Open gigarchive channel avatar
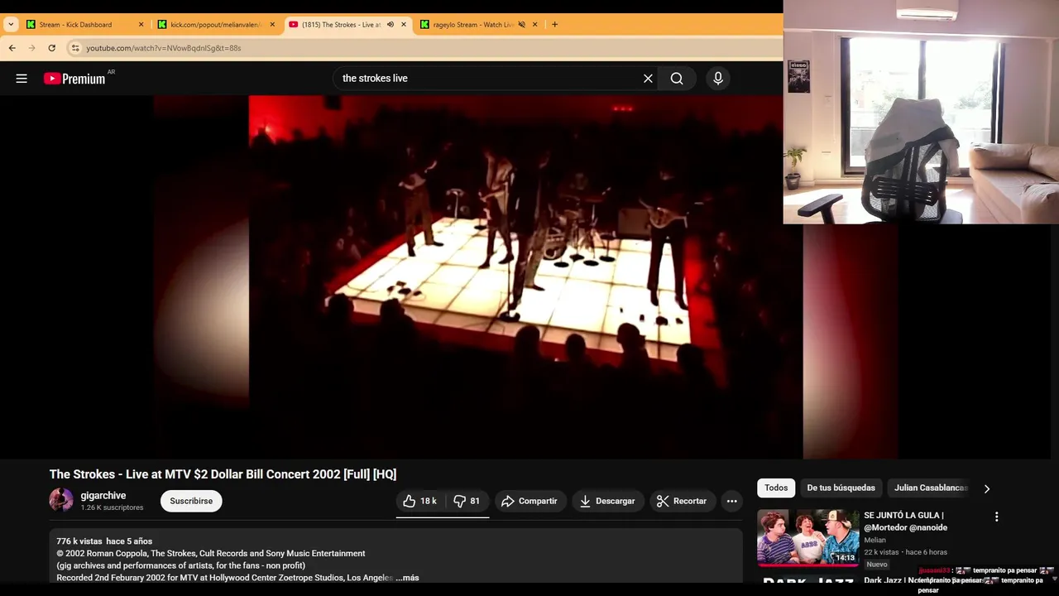 click(61, 500)
